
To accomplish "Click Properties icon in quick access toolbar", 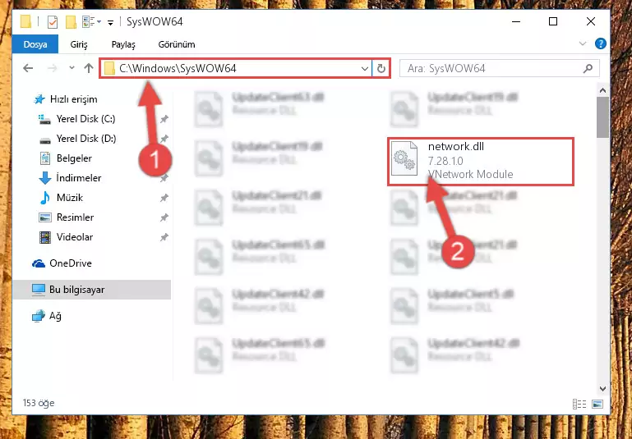I will point(53,21).
